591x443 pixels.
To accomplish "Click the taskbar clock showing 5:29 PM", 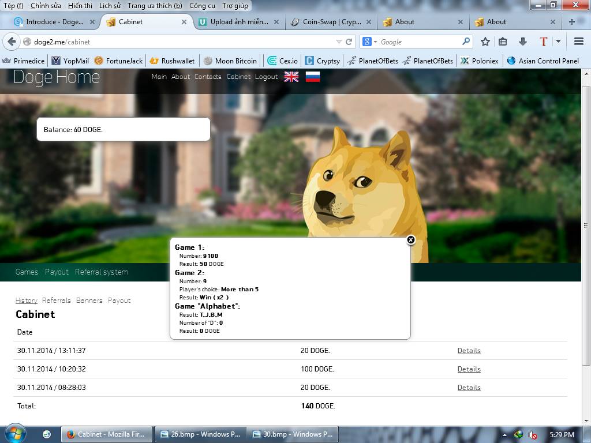I will pyautogui.click(x=562, y=435).
